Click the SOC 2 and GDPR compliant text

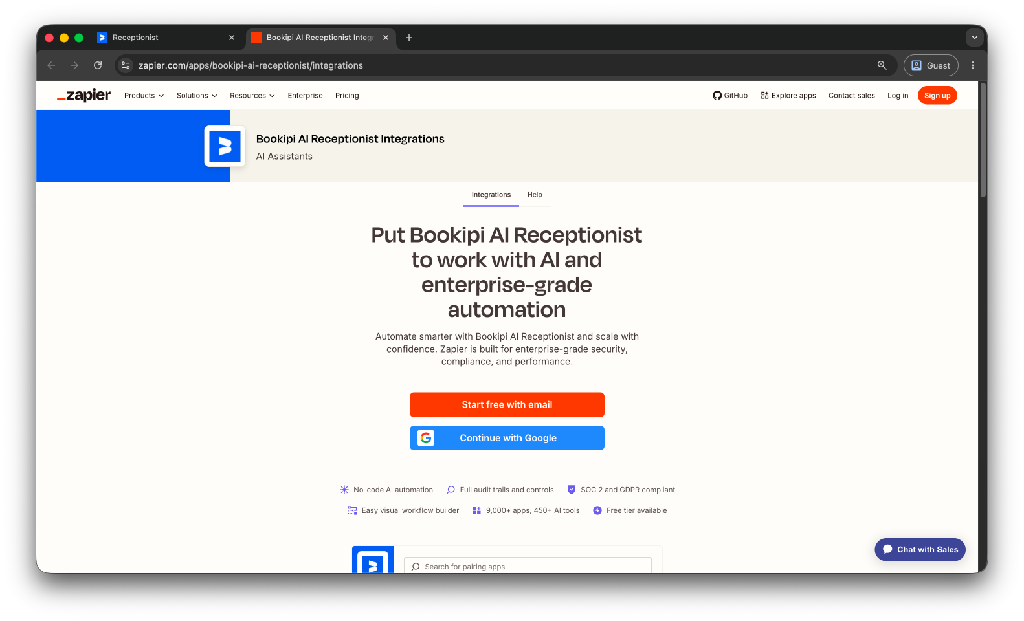(x=628, y=490)
